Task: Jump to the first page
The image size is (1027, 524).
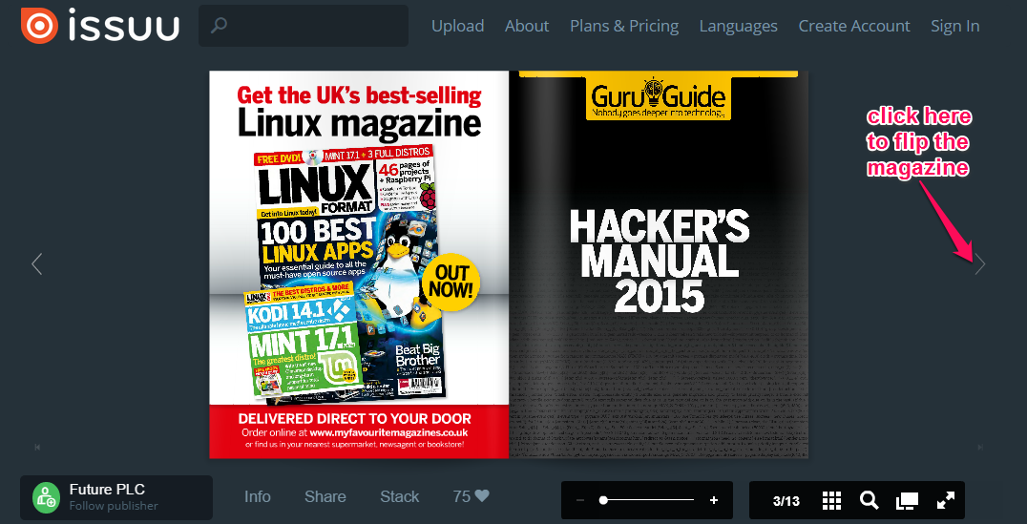Action: coord(37,448)
